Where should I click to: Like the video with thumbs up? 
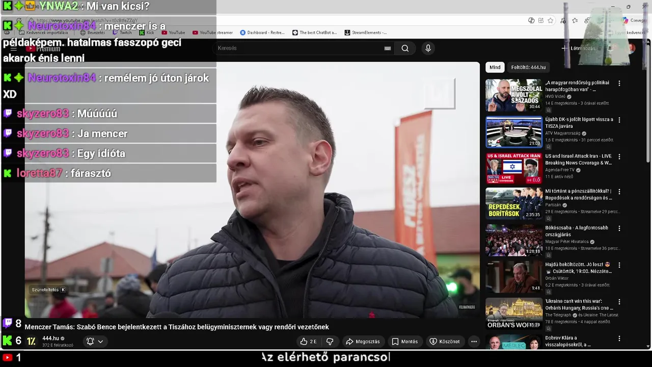point(309,342)
